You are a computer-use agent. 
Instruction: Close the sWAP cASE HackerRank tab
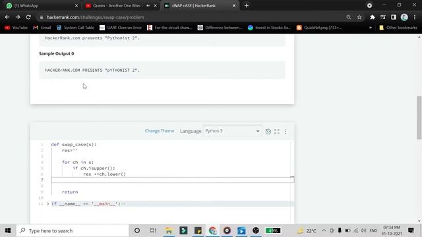point(234,6)
